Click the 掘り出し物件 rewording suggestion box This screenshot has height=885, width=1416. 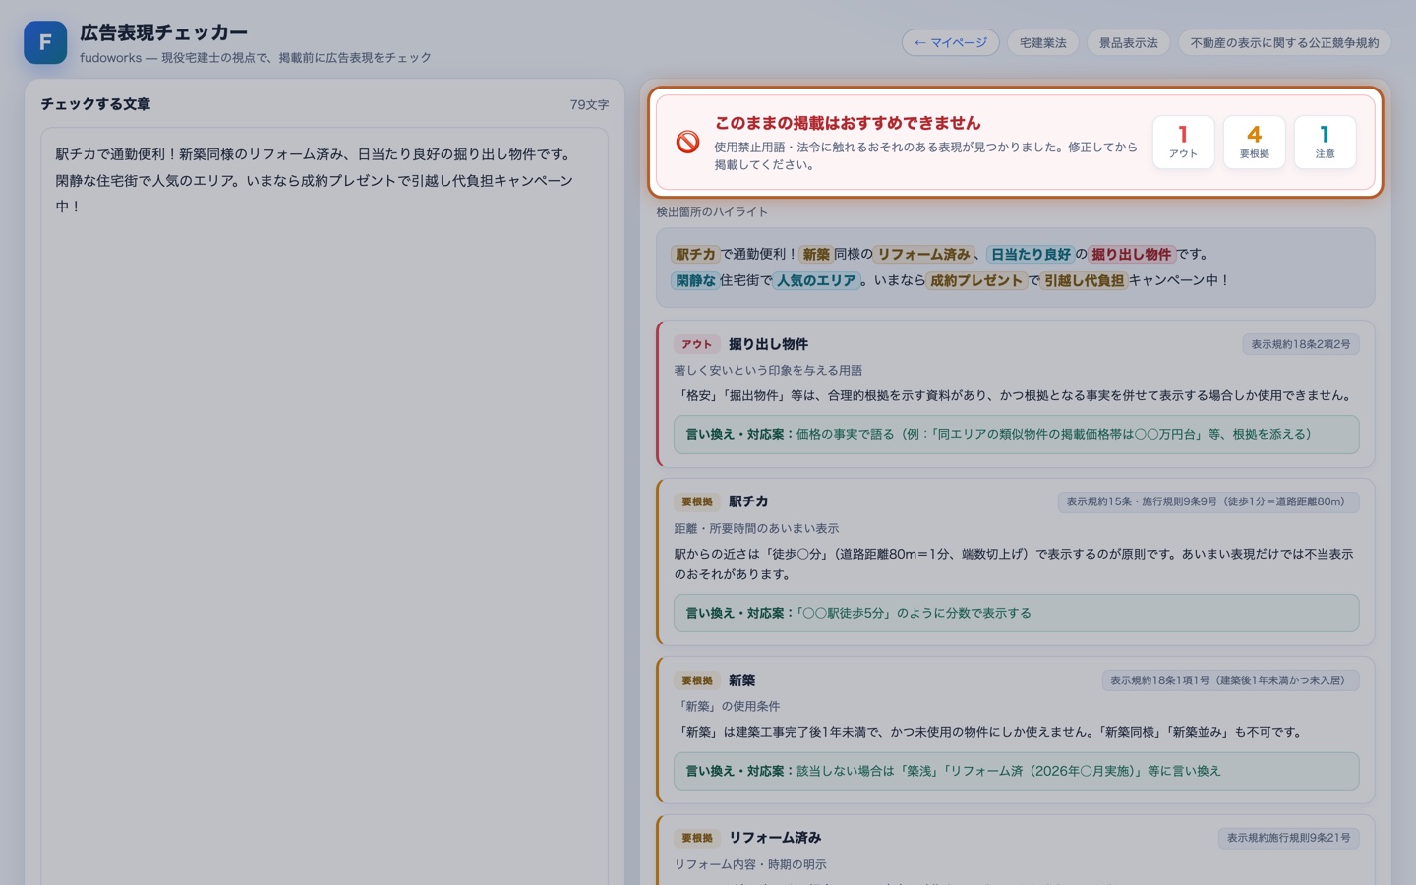pyautogui.click(x=1016, y=434)
